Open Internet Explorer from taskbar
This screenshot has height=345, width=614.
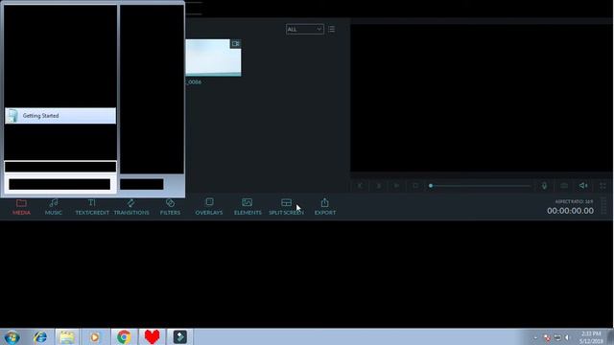coord(40,337)
